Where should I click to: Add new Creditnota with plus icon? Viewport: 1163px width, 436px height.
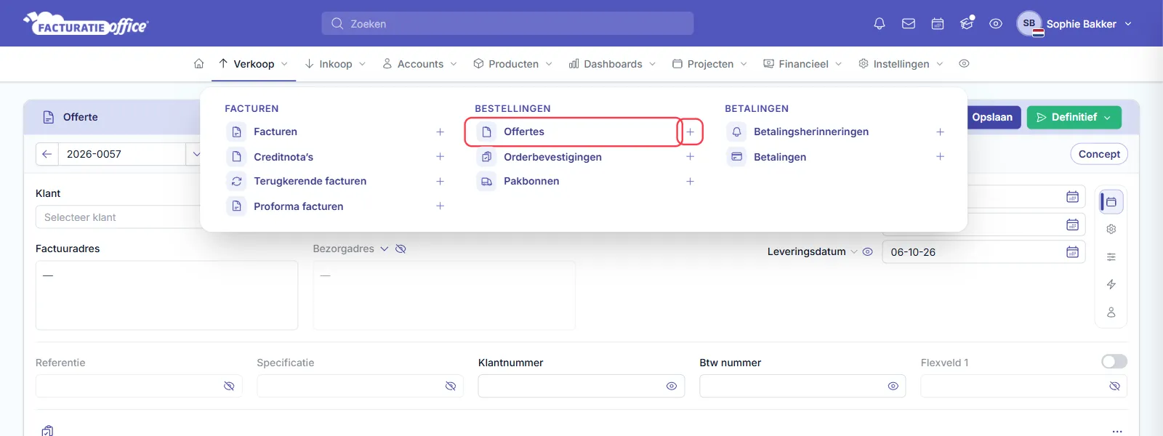[440, 156]
